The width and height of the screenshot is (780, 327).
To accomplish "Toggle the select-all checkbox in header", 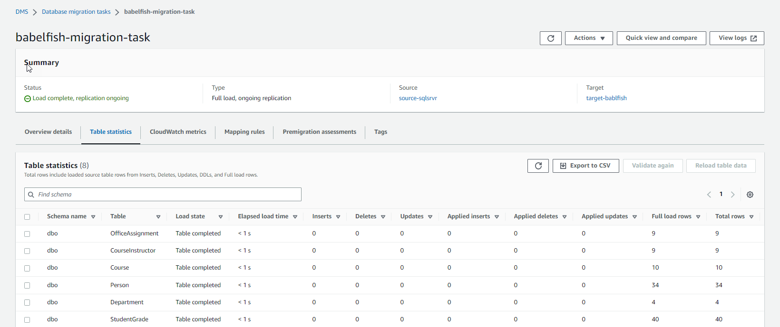I will 27,217.
